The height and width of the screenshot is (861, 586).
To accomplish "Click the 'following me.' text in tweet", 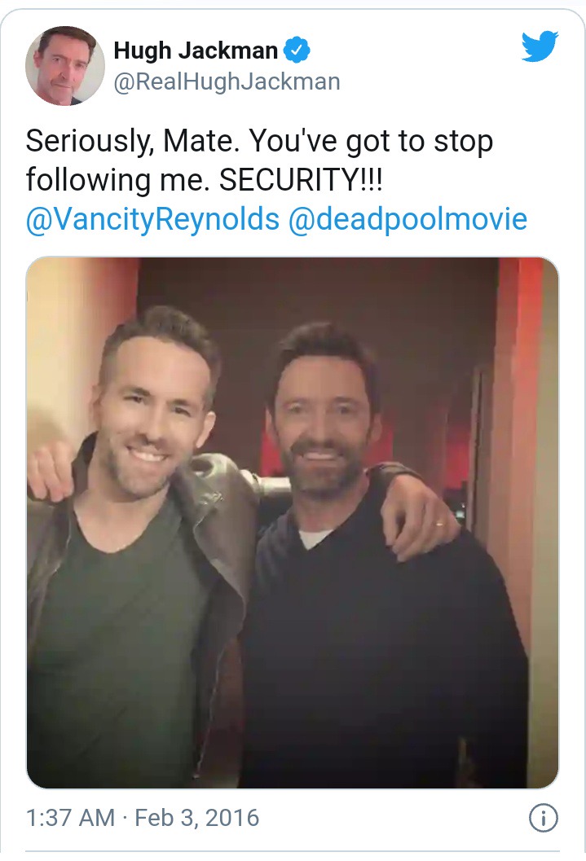I will point(117,180).
